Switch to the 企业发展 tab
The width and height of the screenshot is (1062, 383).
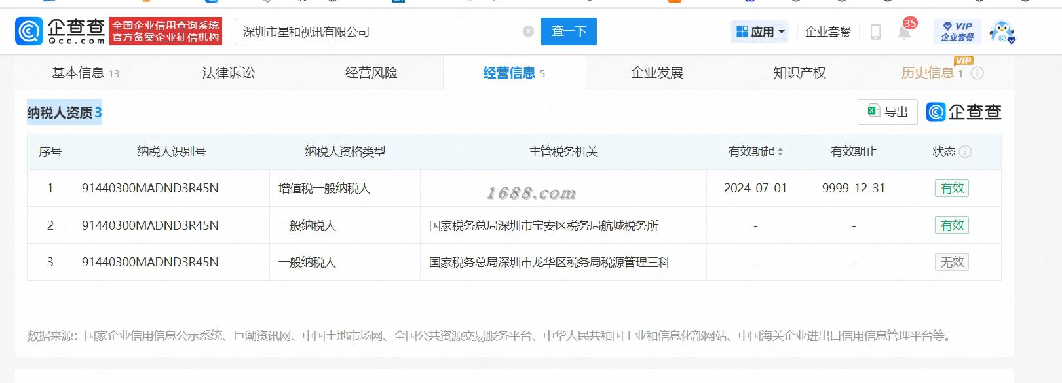(x=657, y=73)
